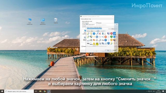Select the blue shield with question mark
166x93 pixels.
click(108, 43)
